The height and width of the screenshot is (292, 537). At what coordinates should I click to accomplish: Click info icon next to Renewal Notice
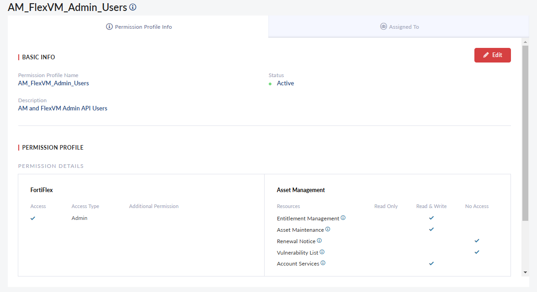(319, 241)
